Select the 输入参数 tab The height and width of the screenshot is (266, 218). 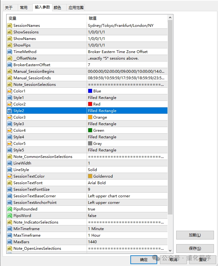click(42, 7)
